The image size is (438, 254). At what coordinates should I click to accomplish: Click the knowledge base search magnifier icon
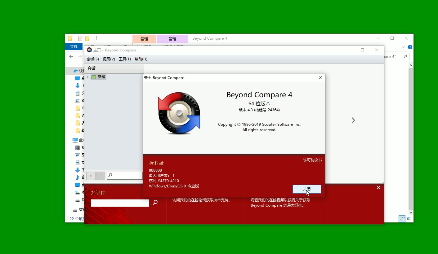155,203
